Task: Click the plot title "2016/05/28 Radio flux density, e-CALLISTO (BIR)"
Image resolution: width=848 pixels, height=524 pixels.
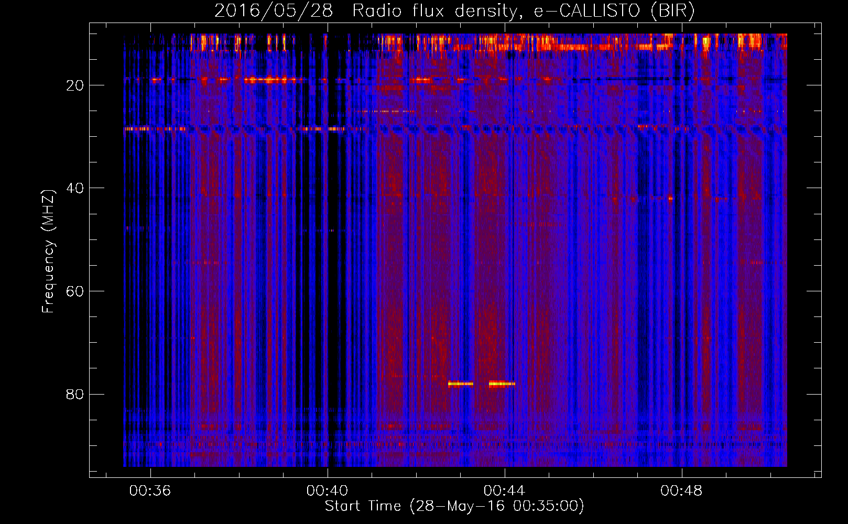Action: click(454, 10)
